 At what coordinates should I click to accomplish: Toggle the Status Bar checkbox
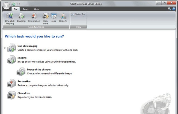[73, 15]
